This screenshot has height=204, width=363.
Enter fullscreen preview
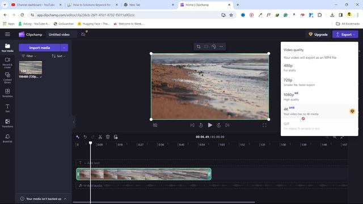264,125
